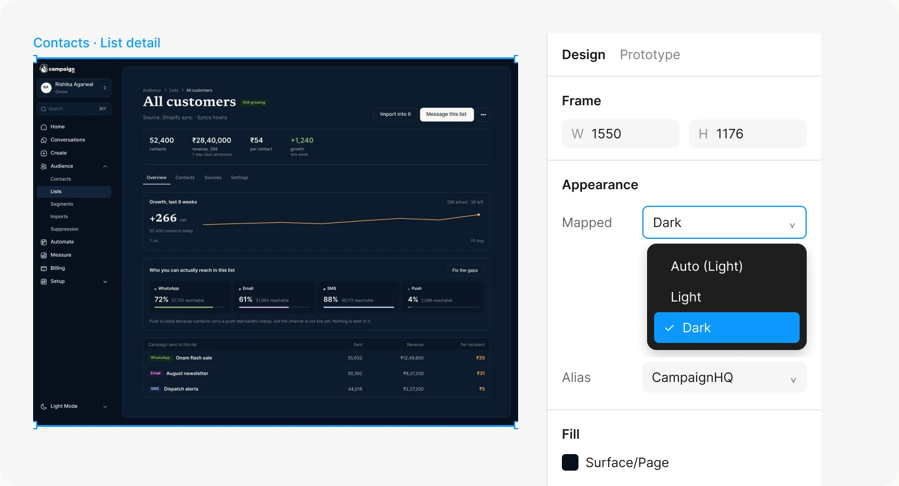The height and width of the screenshot is (486, 899).
Task: Click the Fix the gaps button
Action: tap(465, 270)
